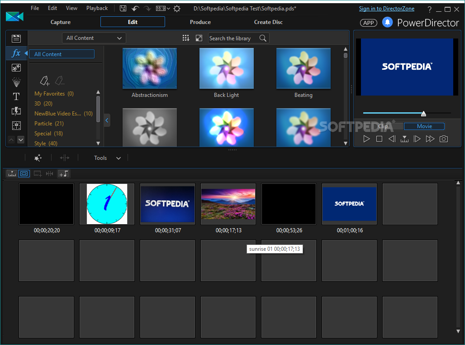The image size is (465, 345).
Task: Open the Media Room icon
Action: tap(16, 38)
